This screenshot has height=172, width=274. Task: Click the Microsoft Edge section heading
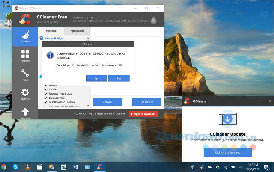[54, 38]
